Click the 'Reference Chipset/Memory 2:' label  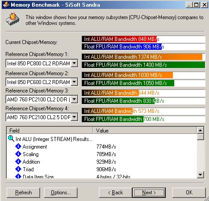pyautogui.click(x=37, y=73)
